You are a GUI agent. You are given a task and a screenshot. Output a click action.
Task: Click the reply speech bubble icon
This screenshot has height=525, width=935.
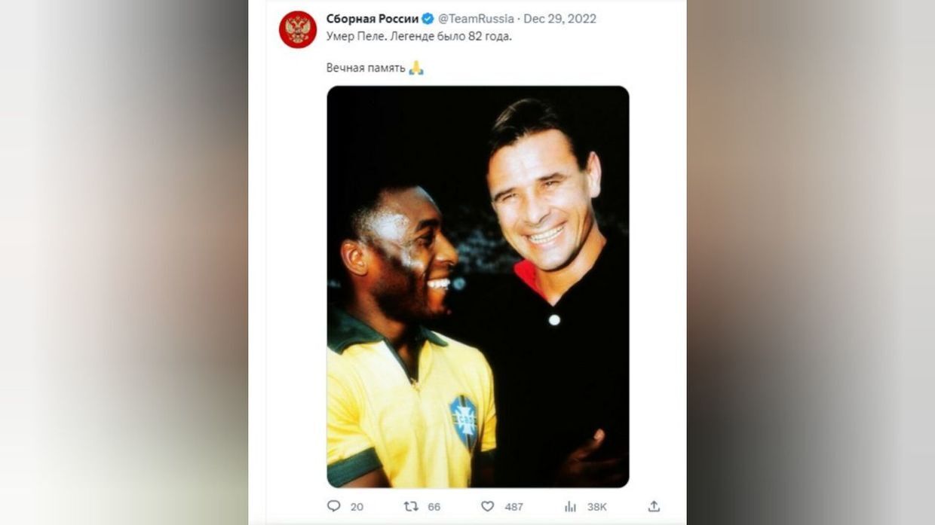coord(334,506)
